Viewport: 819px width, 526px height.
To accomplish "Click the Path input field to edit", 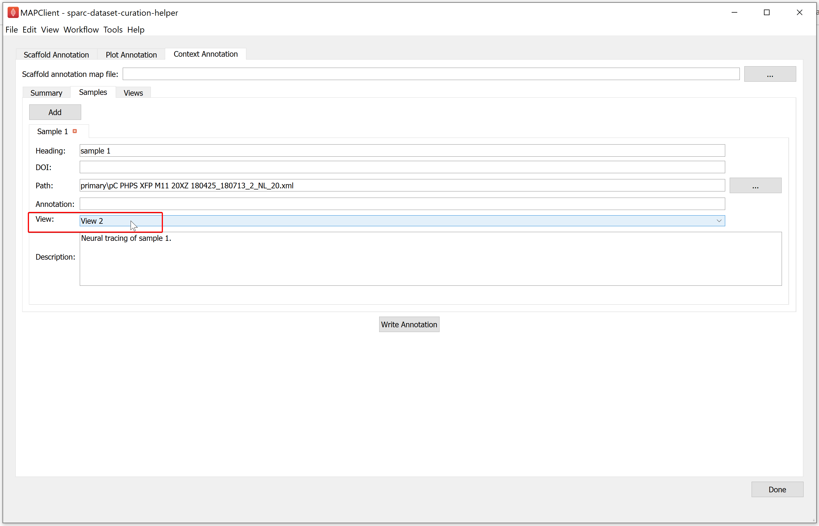I will pos(401,186).
